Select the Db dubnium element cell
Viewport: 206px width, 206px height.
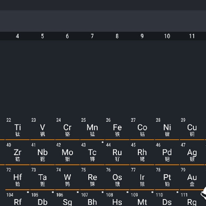42,199
